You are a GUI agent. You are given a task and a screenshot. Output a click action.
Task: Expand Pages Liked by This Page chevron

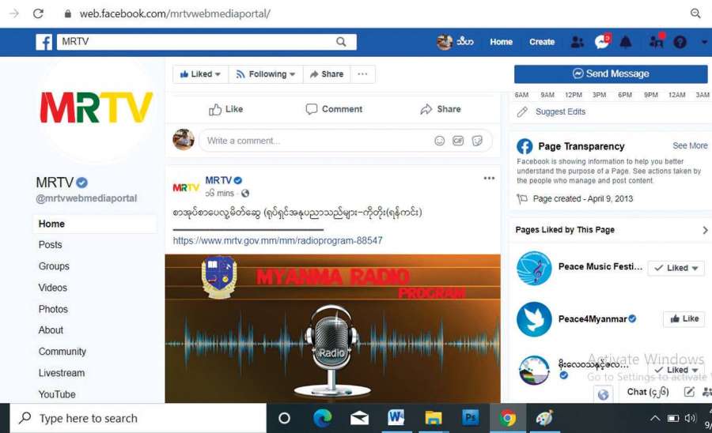coord(705,230)
